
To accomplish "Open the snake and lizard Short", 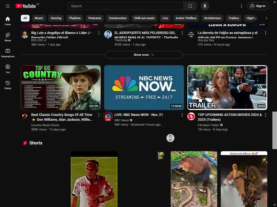I will 194,179.
